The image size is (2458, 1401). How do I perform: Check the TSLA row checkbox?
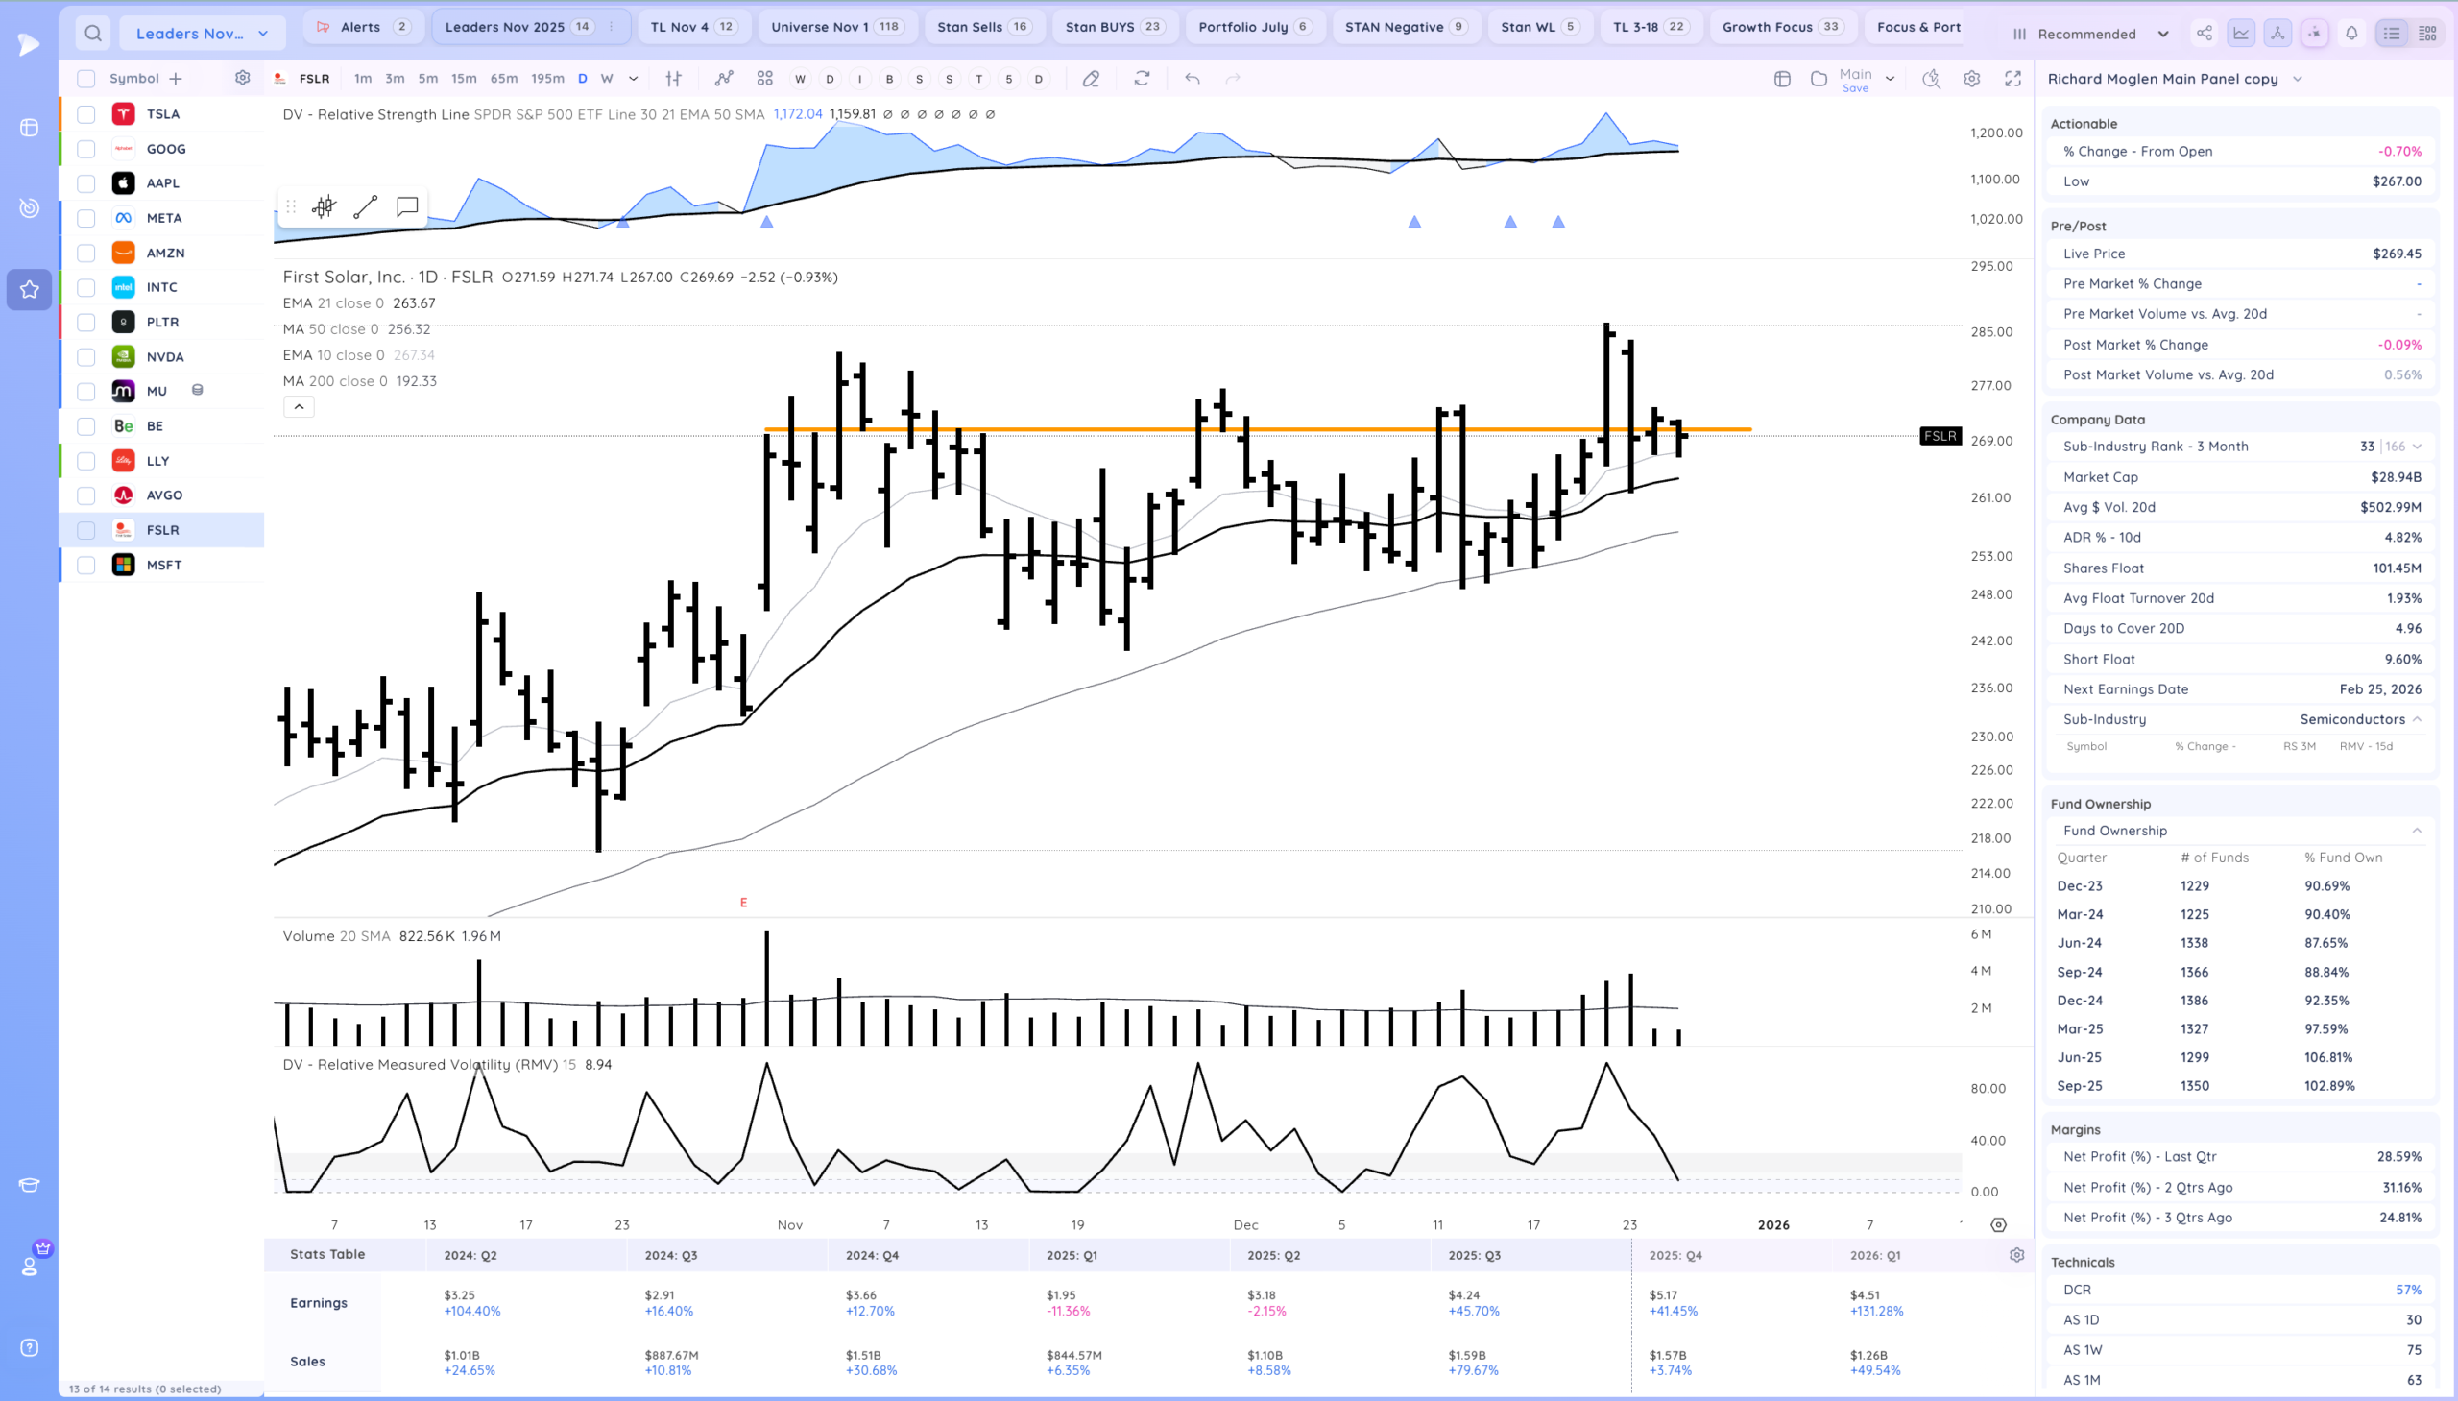[x=86, y=114]
